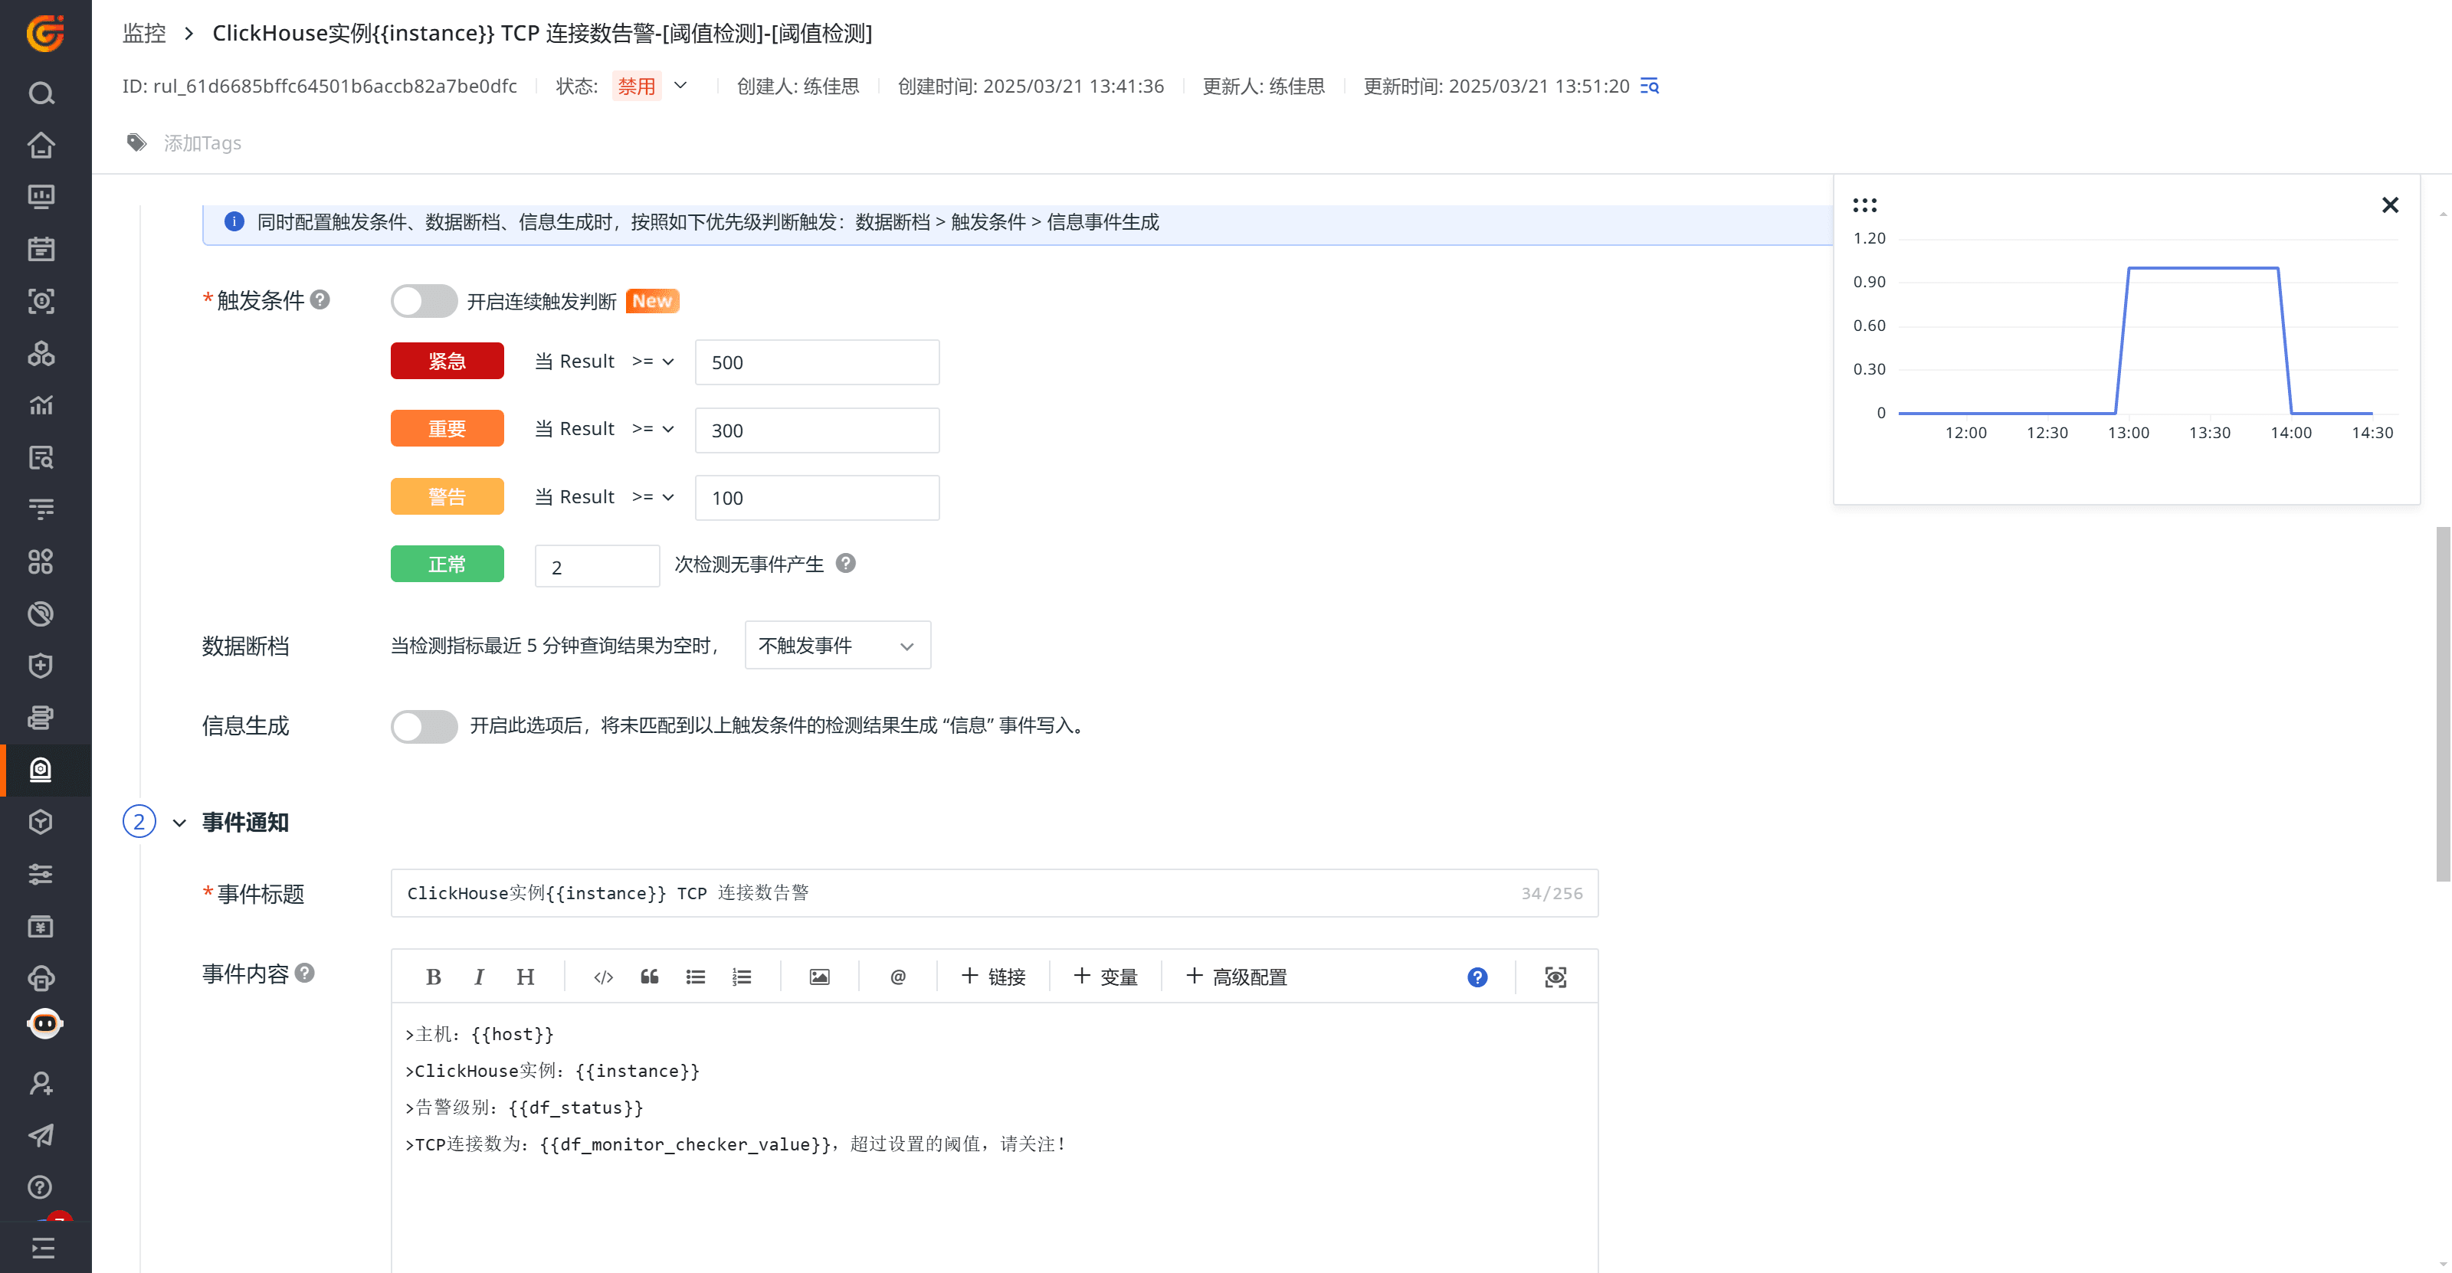2452x1273 pixels.
Task: Open the 状态 禁用 dropdown
Action: (x=651, y=87)
